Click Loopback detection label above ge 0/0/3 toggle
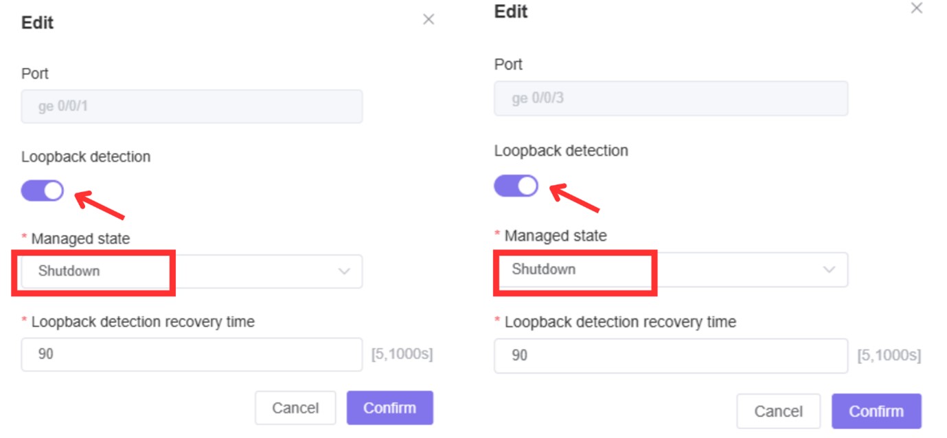This screenshot has width=947, height=438. coord(561,151)
